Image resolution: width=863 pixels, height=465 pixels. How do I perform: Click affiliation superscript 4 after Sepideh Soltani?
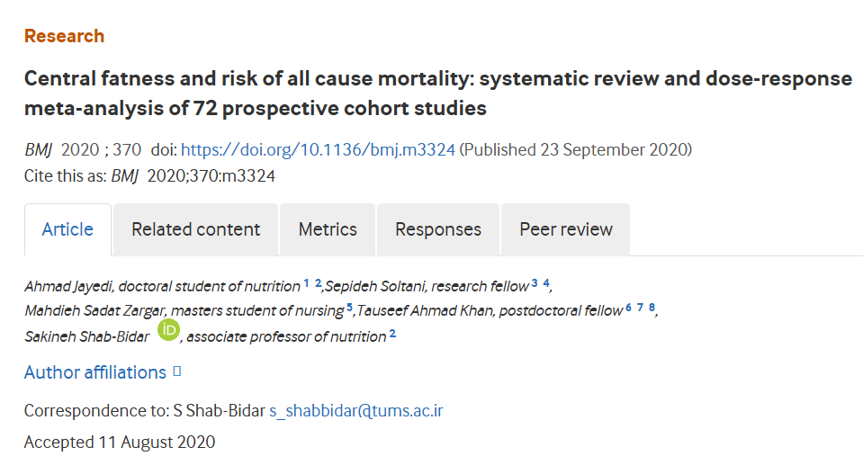point(546,282)
